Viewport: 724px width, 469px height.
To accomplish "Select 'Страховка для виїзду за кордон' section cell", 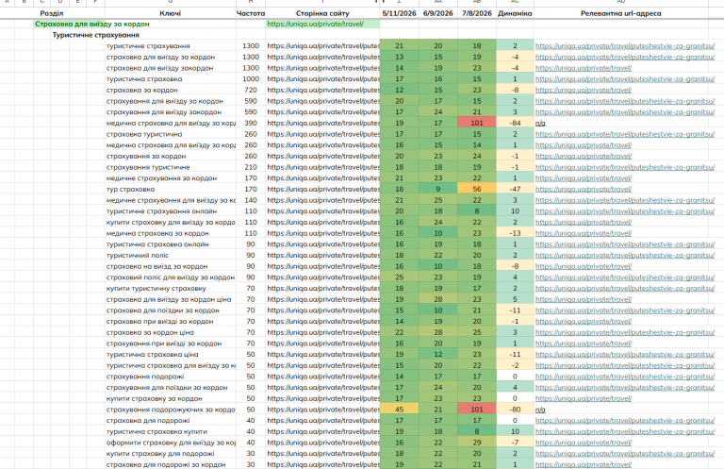I will (x=92, y=24).
